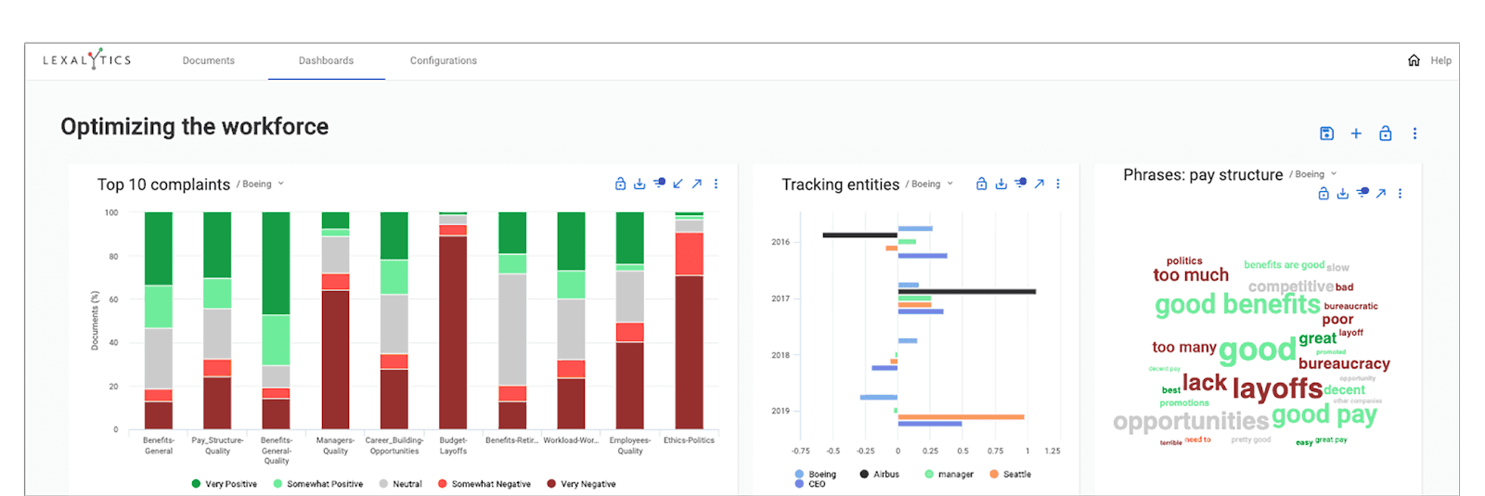This screenshot has width=1485, height=496.
Task: Click the long black Airbus bar for 2017
Action: click(966, 291)
